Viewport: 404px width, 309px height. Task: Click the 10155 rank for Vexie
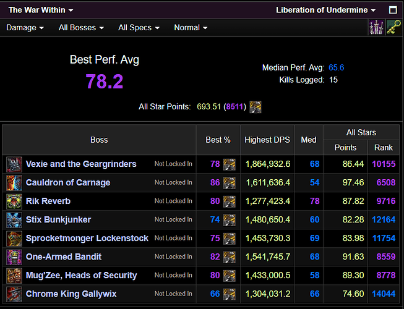(x=383, y=164)
